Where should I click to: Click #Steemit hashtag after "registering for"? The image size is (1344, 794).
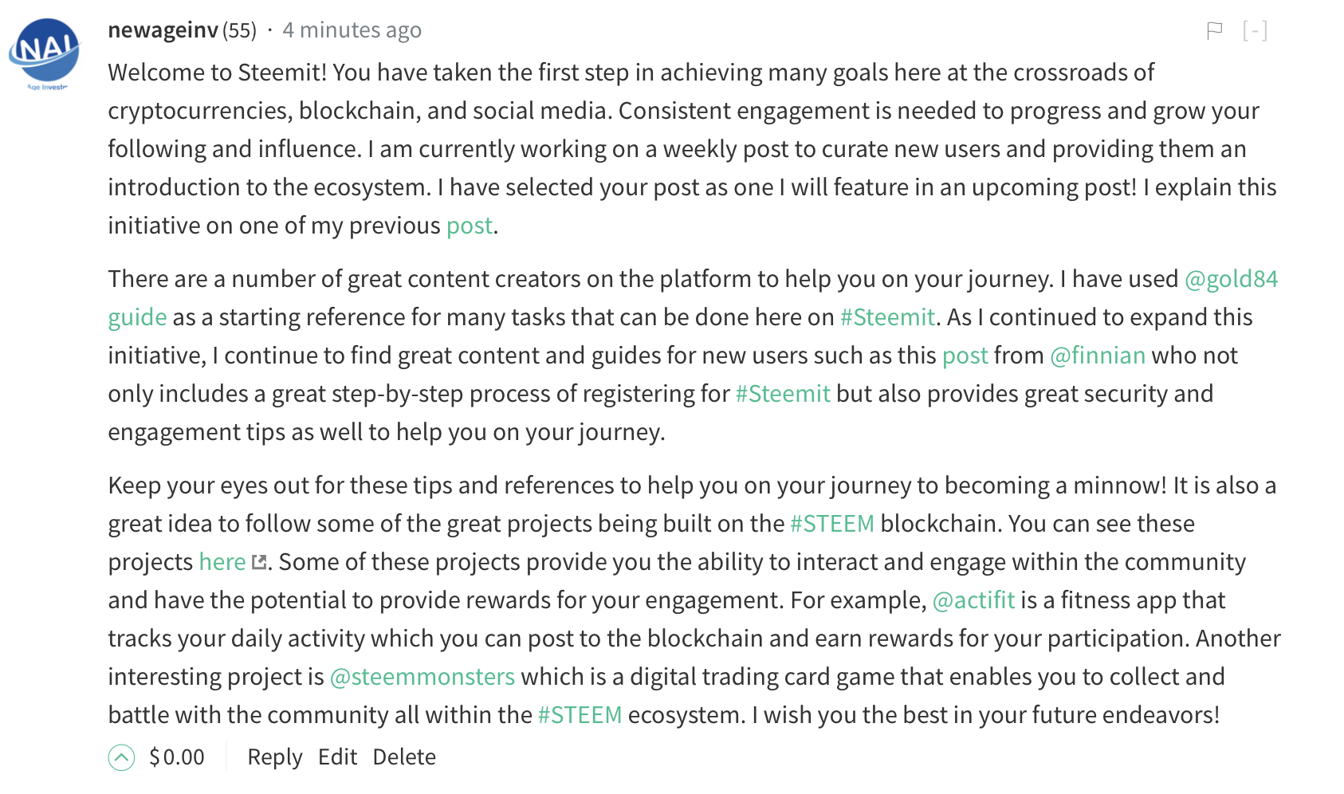click(x=782, y=394)
